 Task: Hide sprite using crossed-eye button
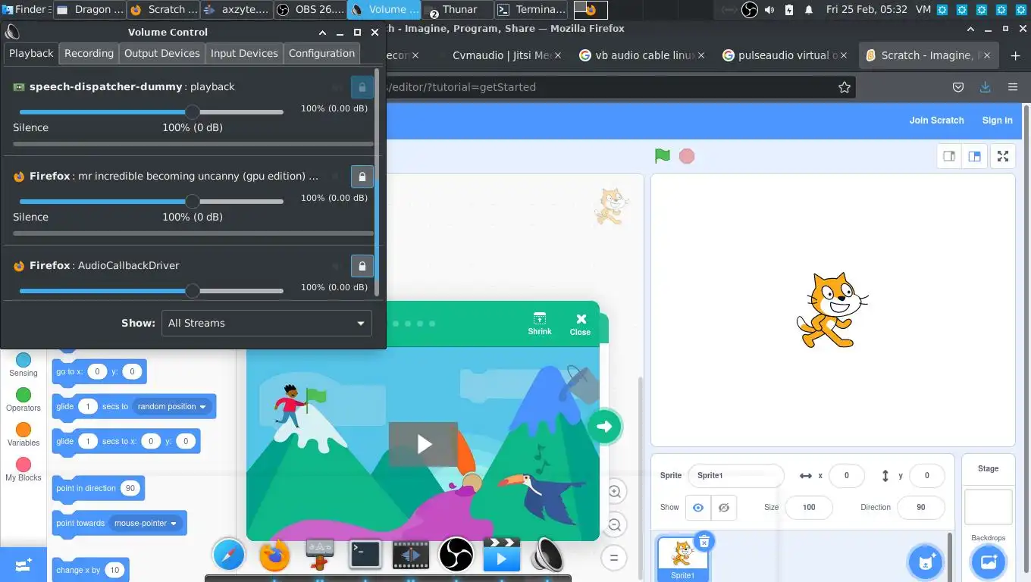(x=724, y=507)
